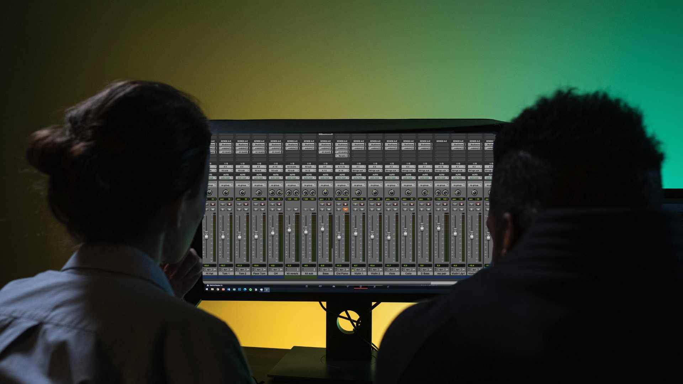Click the Spotify icon in the taskbar
Viewport: 683px width, 384px height.
(x=250, y=289)
